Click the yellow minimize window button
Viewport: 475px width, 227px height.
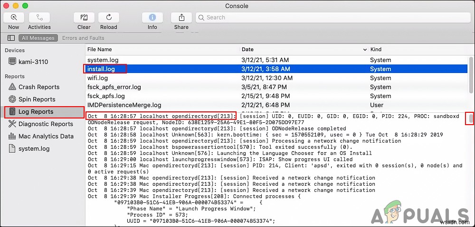(16, 6)
